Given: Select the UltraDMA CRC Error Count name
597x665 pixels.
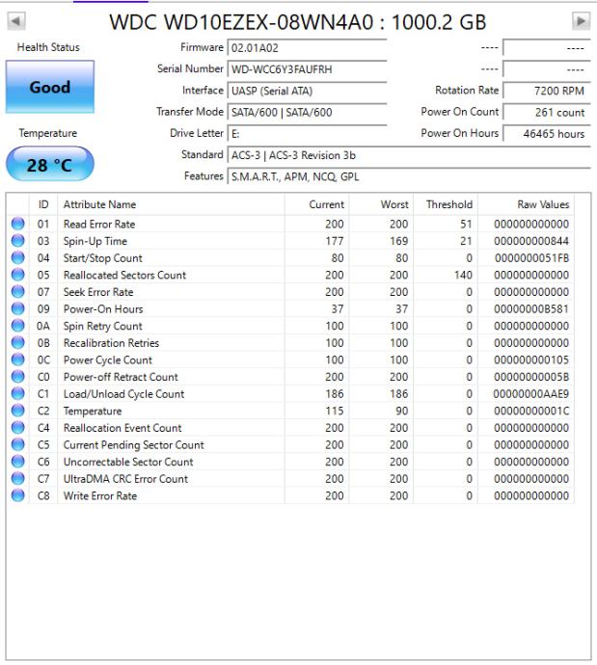Looking at the screenshot, I should (x=125, y=478).
